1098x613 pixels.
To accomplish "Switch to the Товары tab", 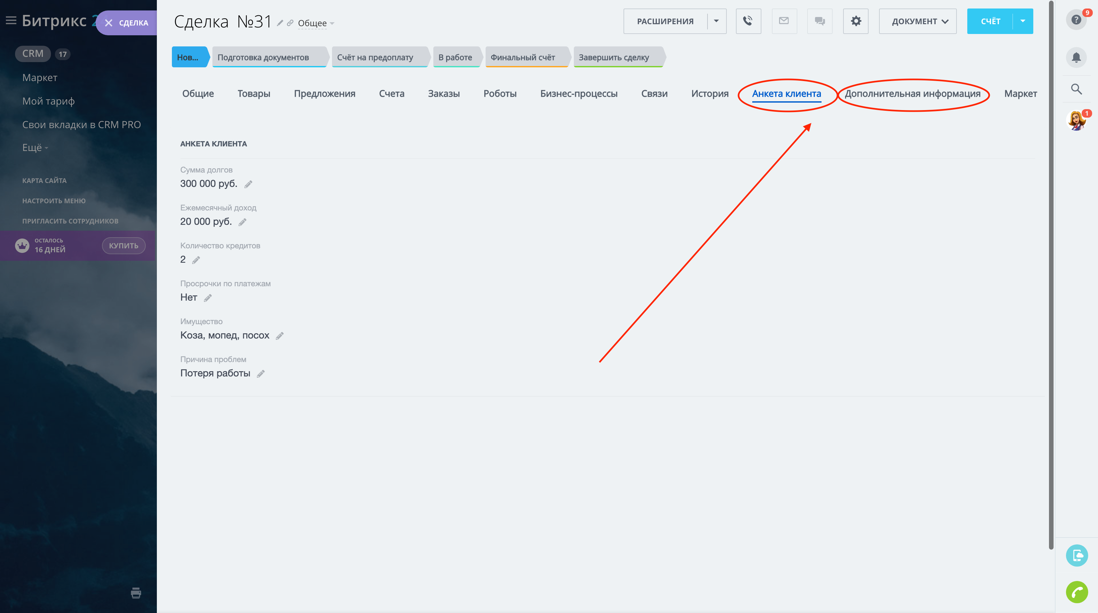I will click(254, 94).
